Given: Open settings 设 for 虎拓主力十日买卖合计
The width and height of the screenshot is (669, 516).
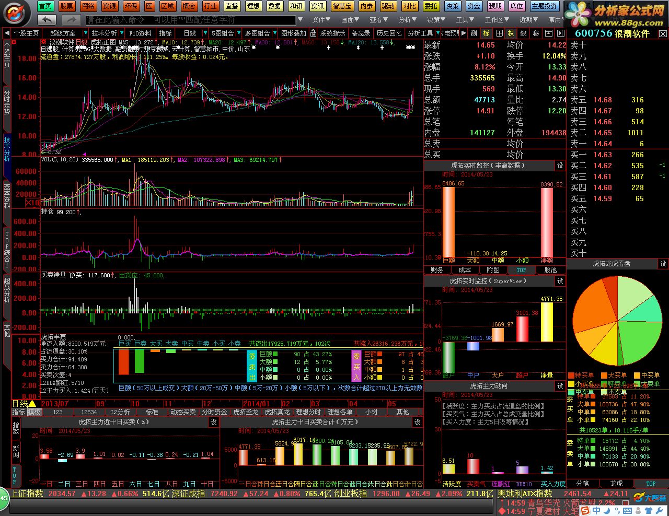Looking at the screenshot, I should click(417, 422).
